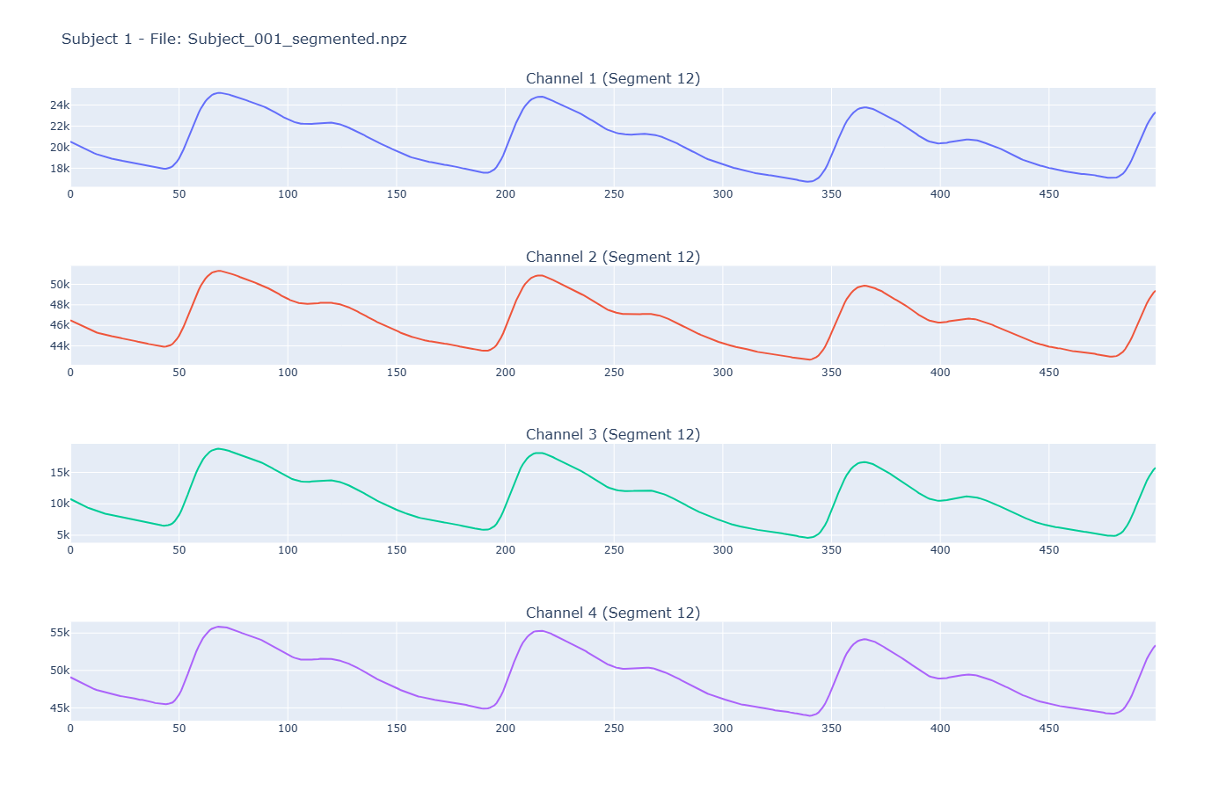This screenshot has width=1226, height=791.
Task: Click the 45k y-axis label in Channel 4
Action: (x=60, y=708)
